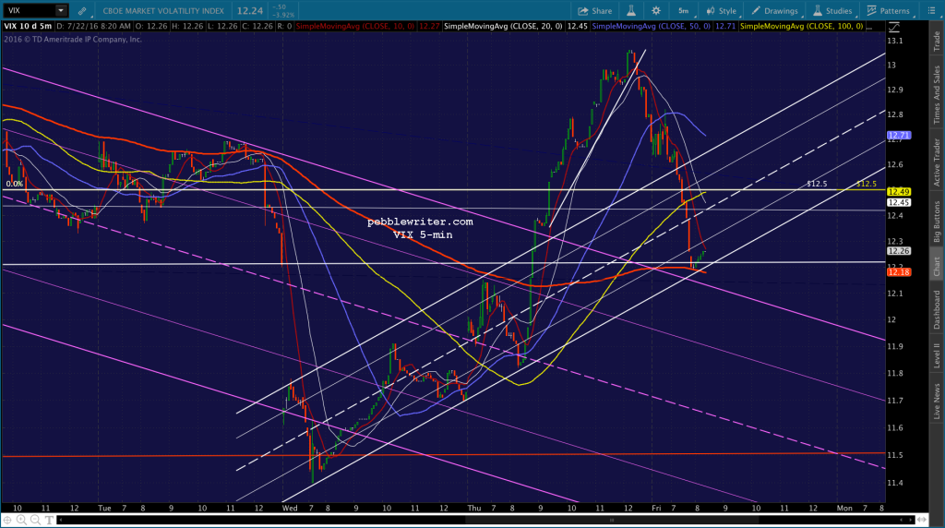Viewport: 945px width, 528px height.
Task: Open the Dashboard side tab
Action: 937,309
